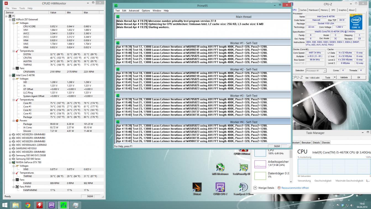Viewport: 371px width, 209px height.
Task: Click the Worker #1 Self-Test window icon
Action: [118, 43]
